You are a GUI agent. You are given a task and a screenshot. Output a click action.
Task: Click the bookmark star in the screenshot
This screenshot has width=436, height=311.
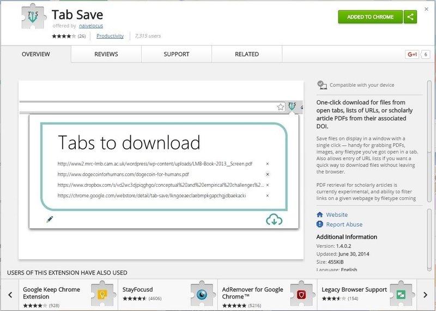click(x=281, y=107)
